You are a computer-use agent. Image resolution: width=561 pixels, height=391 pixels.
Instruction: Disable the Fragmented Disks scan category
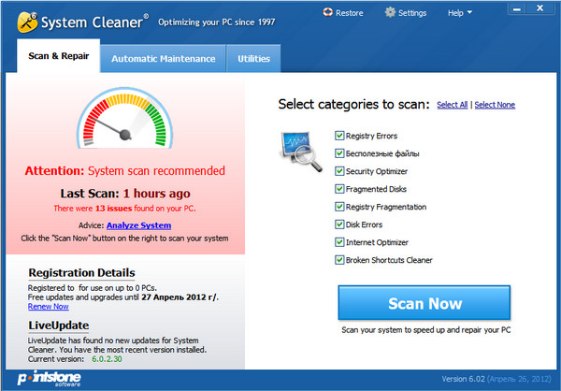tap(339, 189)
